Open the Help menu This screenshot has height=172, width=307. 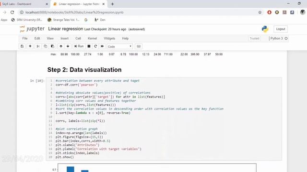click(x=125, y=38)
